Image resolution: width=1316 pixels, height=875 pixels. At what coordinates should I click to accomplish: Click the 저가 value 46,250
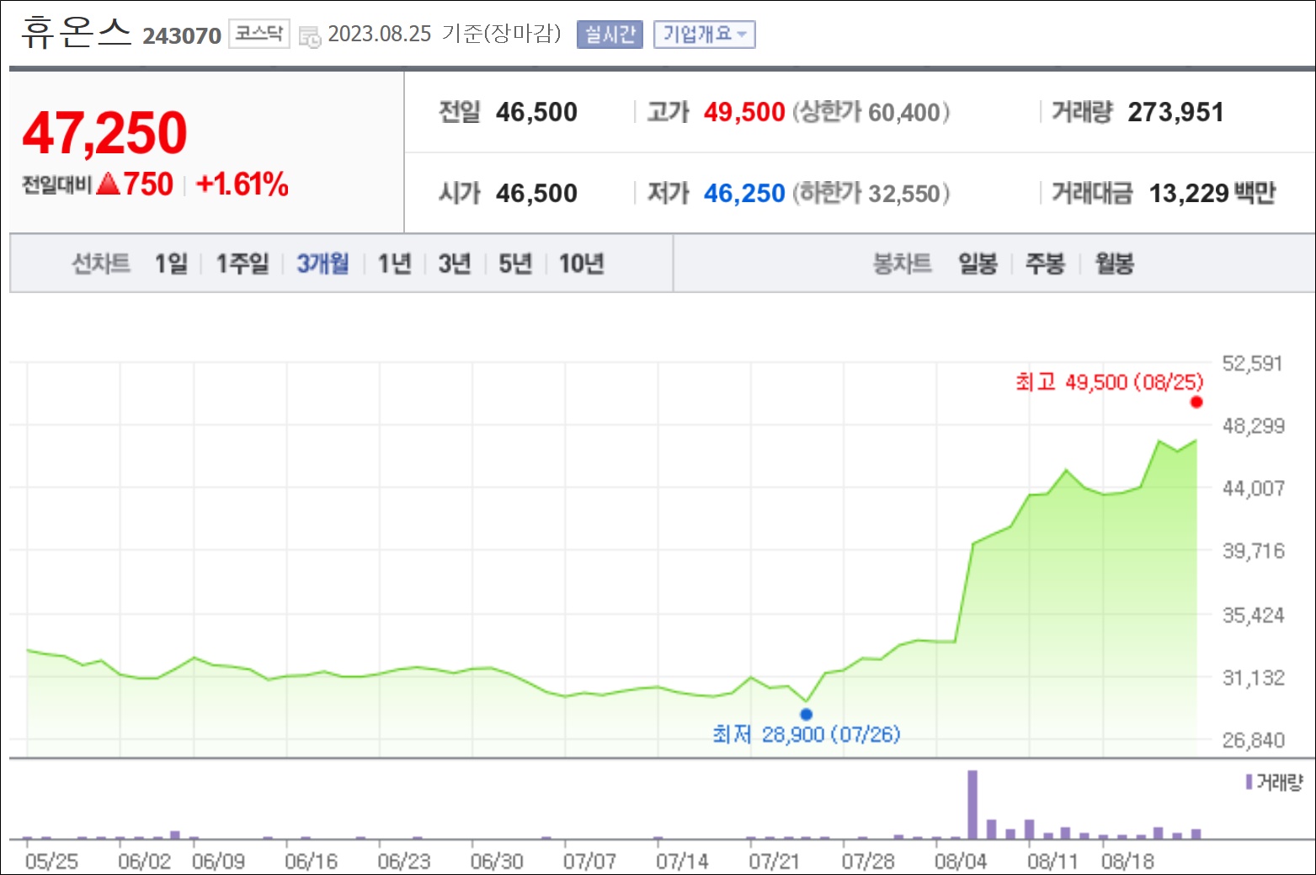(x=744, y=194)
